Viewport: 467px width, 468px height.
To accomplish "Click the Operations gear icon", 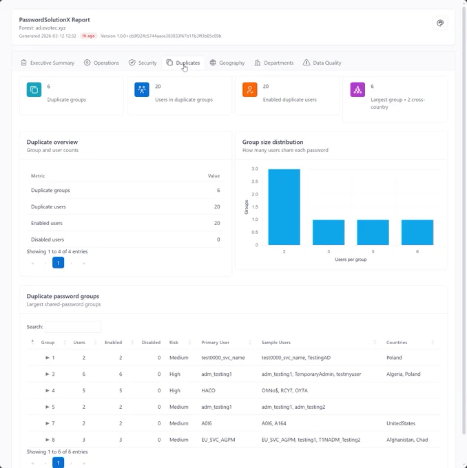I will point(87,63).
